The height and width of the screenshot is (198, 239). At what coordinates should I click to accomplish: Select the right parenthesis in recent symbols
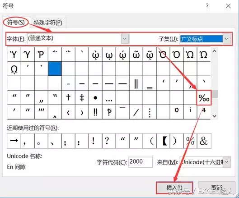(x=177, y=141)
